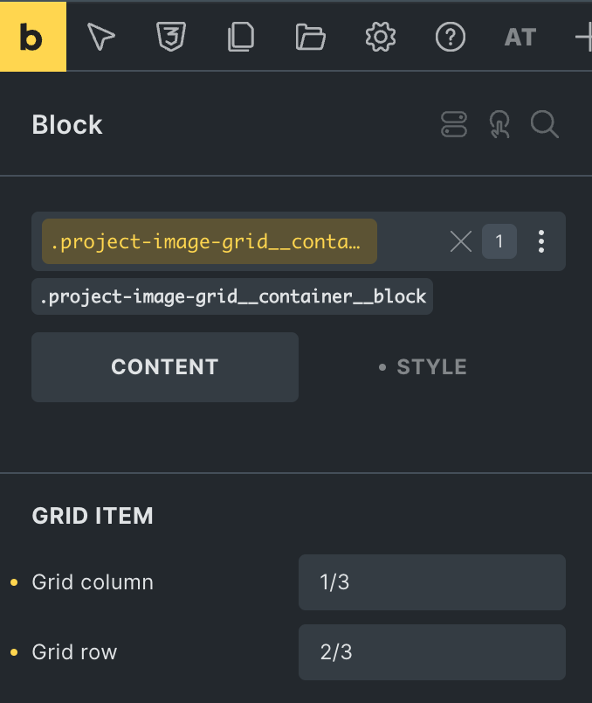Image resolution: width=592 pixels, height=703 pixels.
Task: Click the plus add element icon
Action: (584, 37)
